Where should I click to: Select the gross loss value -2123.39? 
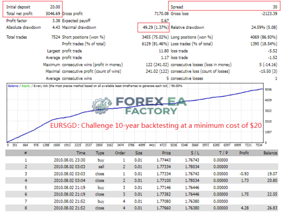coord(269,14)
